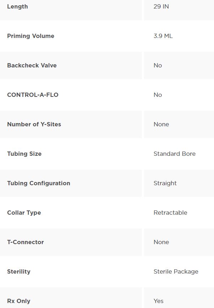Select the Tubing Size label

click(x=25, y=154)
